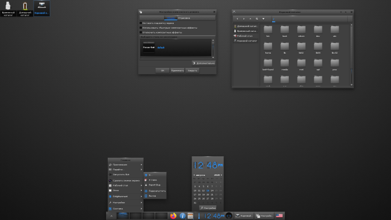Open Настройки button under the calendar
Image resolution: width=391 pixels, height=220 pixels.
pos(208,208)
